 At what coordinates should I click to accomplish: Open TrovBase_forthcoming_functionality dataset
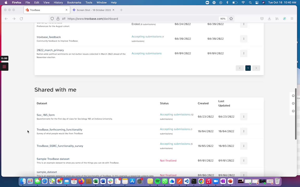[59, 130]
